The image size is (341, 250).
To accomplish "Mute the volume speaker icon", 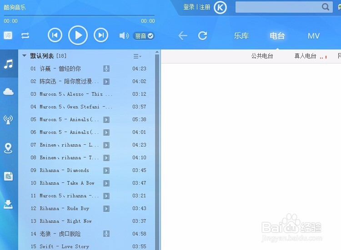I will [124, 35].
